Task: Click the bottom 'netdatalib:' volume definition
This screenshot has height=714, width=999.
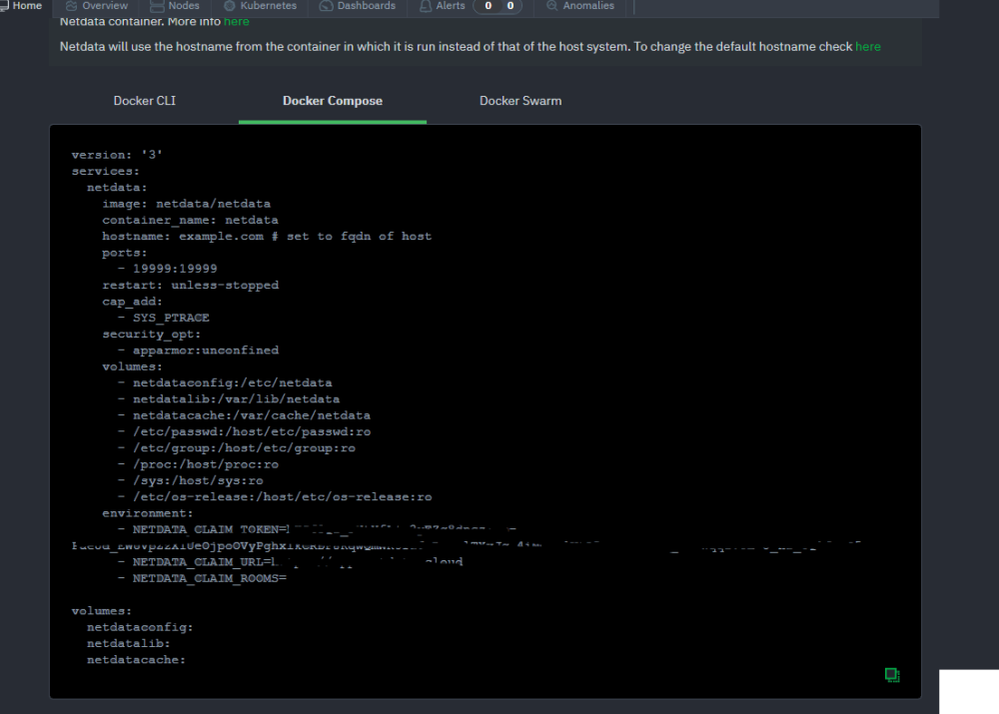Action: 129,644
